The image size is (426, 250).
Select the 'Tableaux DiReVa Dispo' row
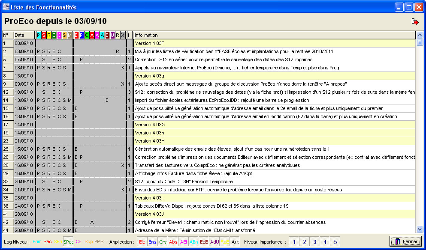coord(209,206)
